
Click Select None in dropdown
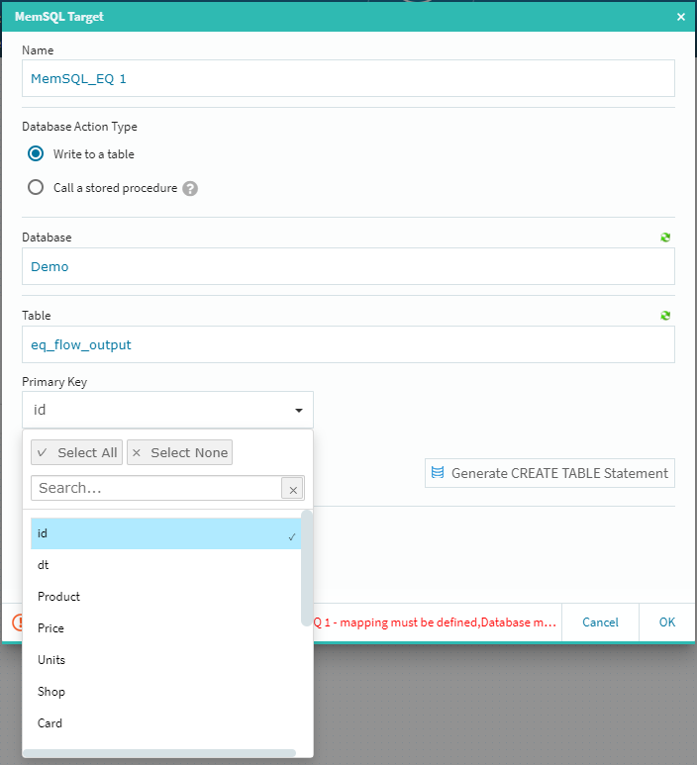(179, 452)
